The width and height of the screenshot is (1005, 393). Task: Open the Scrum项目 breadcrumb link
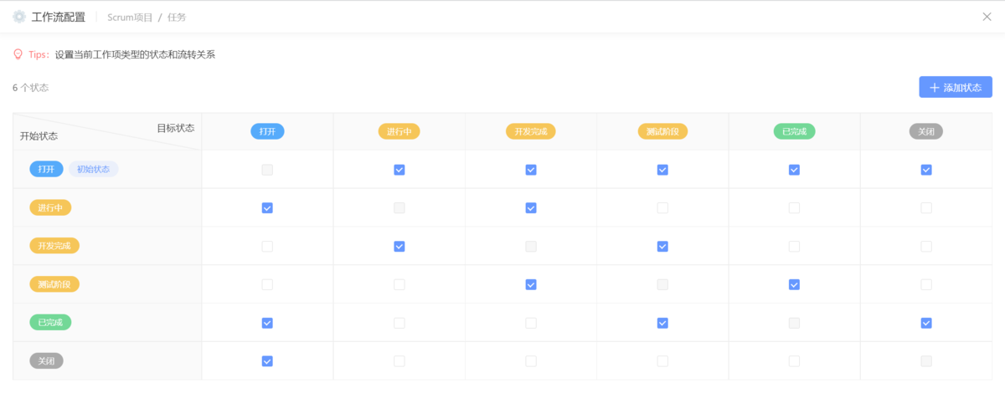pos(129,17)
